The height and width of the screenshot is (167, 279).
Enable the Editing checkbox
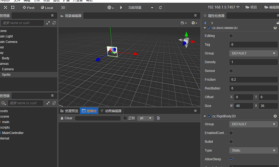pyautogui.click(x=231, y=36)
